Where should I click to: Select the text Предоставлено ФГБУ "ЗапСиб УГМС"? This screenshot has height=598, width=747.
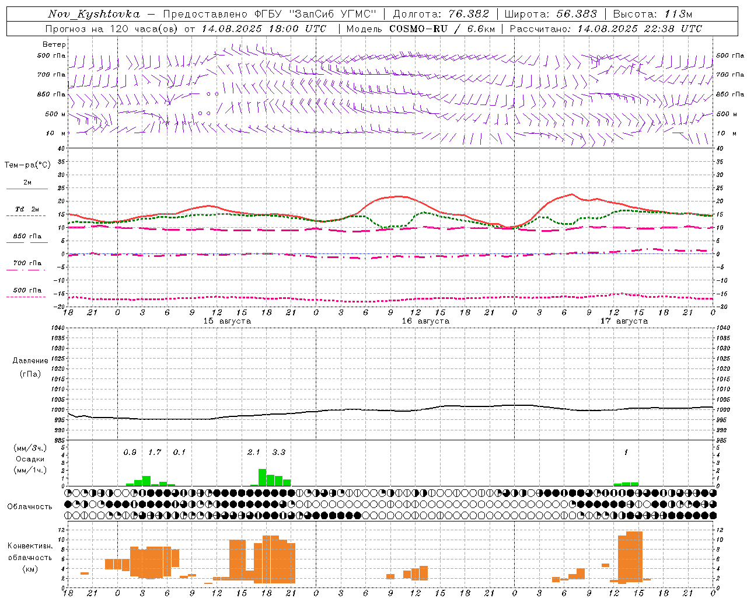coord(270,14)
